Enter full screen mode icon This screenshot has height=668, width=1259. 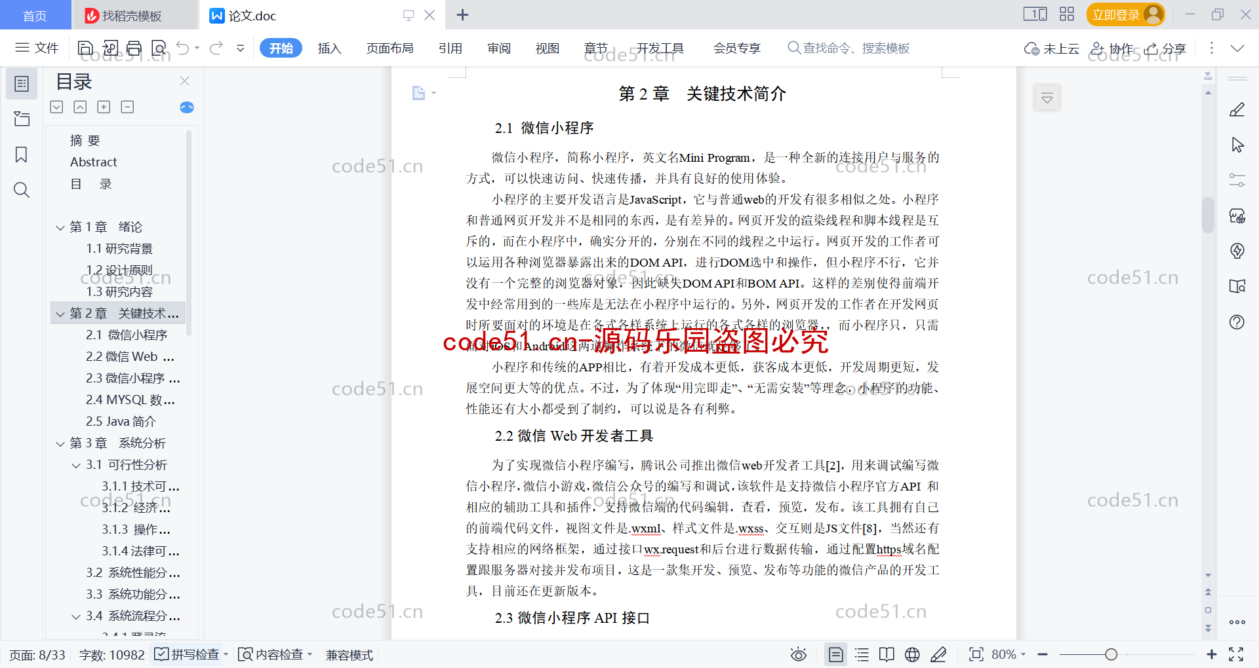[1236, 654]
